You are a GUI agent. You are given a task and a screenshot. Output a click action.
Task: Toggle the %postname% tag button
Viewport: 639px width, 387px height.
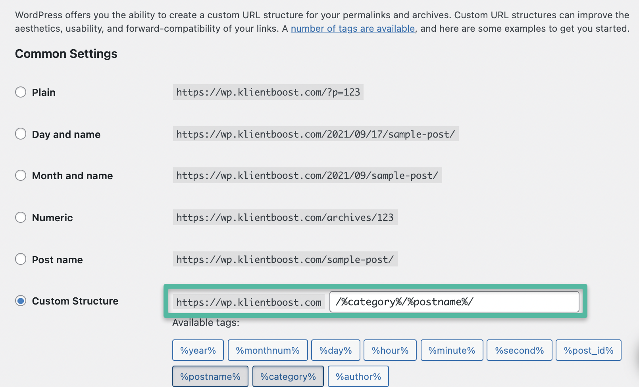click(210, 376)
